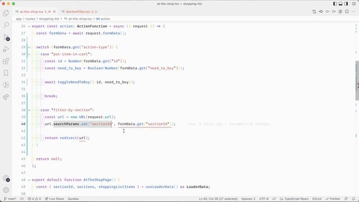This screenshot has height=202, width=359.
Task: Synchronize changes icon in status bar
Action: (x=22, y=199)
